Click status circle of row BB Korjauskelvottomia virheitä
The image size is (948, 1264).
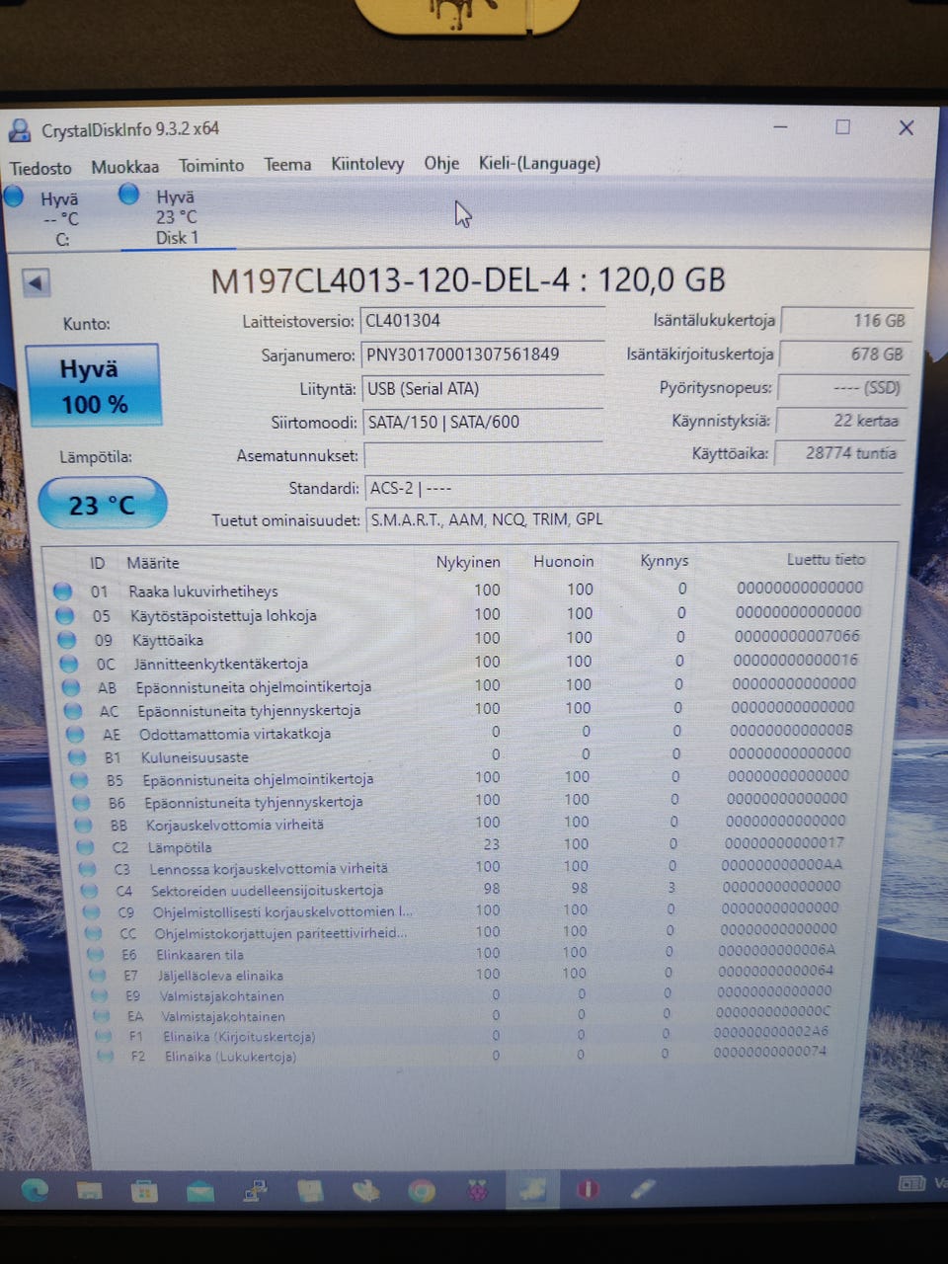tap(83, 825)
